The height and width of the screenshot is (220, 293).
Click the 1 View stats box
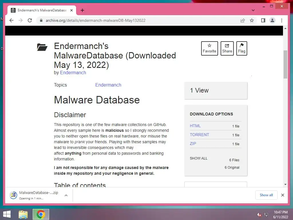click(216, 91)
